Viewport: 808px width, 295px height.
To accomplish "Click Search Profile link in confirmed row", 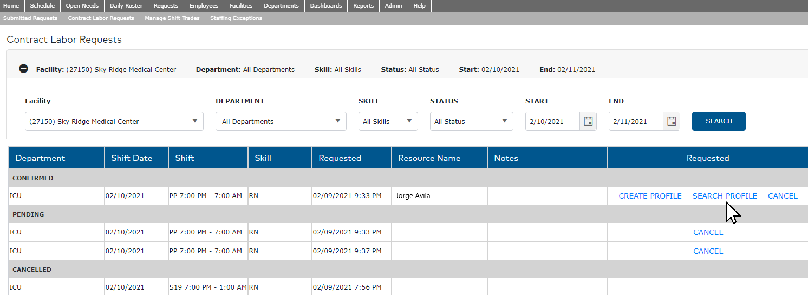I will (x=725, y=196).
